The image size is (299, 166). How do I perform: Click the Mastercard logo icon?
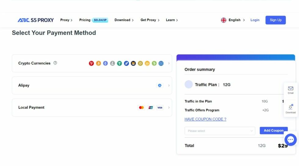tap(141, 107)
